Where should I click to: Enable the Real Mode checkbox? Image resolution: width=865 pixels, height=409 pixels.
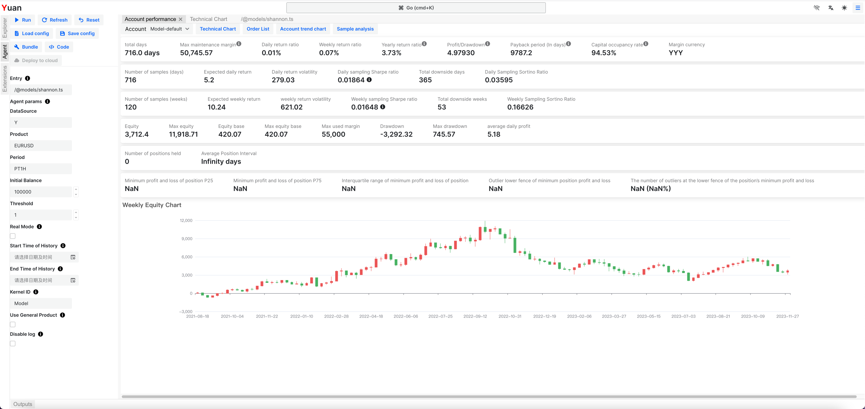click(13, 236)
